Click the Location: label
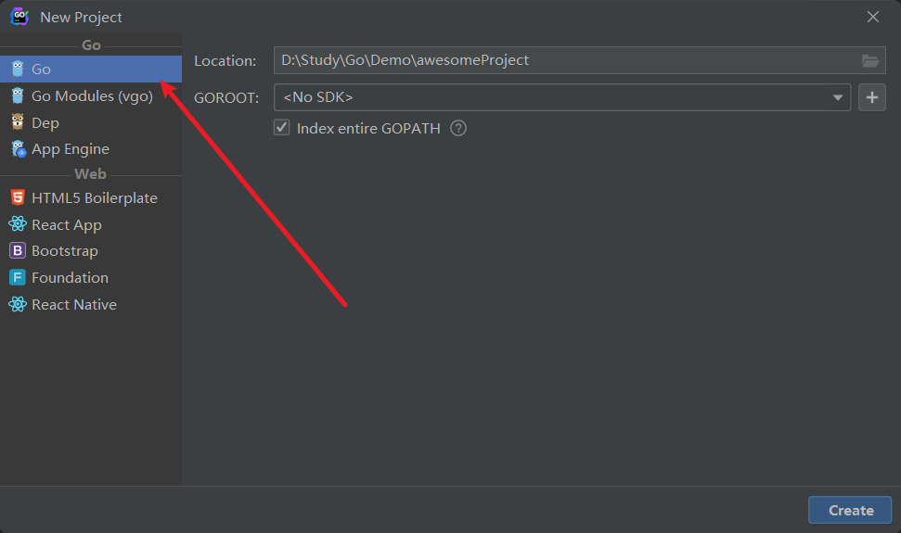This screenshot has height=533, width=901. click(x=225, y=61)
